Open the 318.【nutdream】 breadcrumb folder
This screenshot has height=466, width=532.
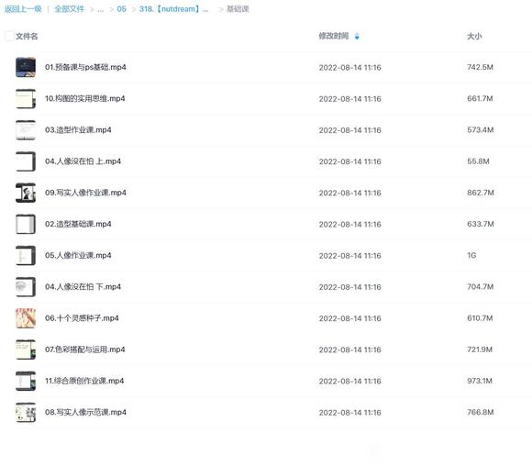click(x=173, y=9)
